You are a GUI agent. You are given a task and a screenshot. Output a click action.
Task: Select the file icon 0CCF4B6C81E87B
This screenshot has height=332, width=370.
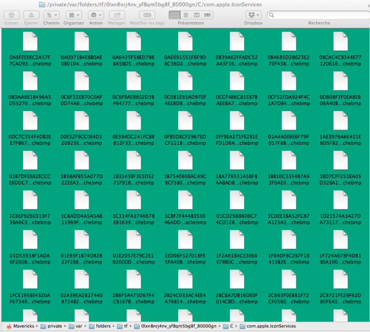tap(237, 81)
